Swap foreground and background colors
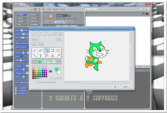The height and width of the screenshot is (113, 167). [60, 69]
